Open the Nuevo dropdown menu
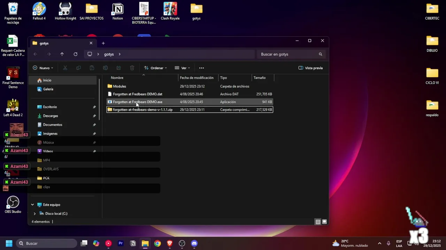This screenshot has height=250, width=446. 43,68
